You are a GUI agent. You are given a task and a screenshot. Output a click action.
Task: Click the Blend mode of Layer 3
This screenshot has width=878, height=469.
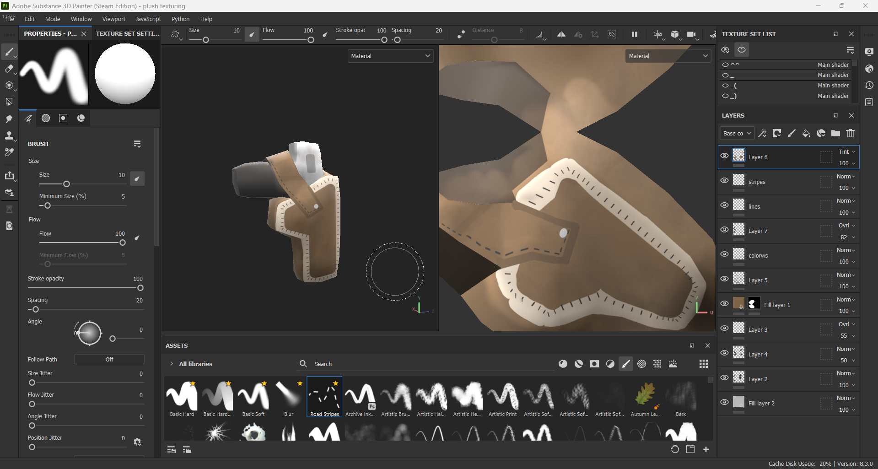[846, 323]
